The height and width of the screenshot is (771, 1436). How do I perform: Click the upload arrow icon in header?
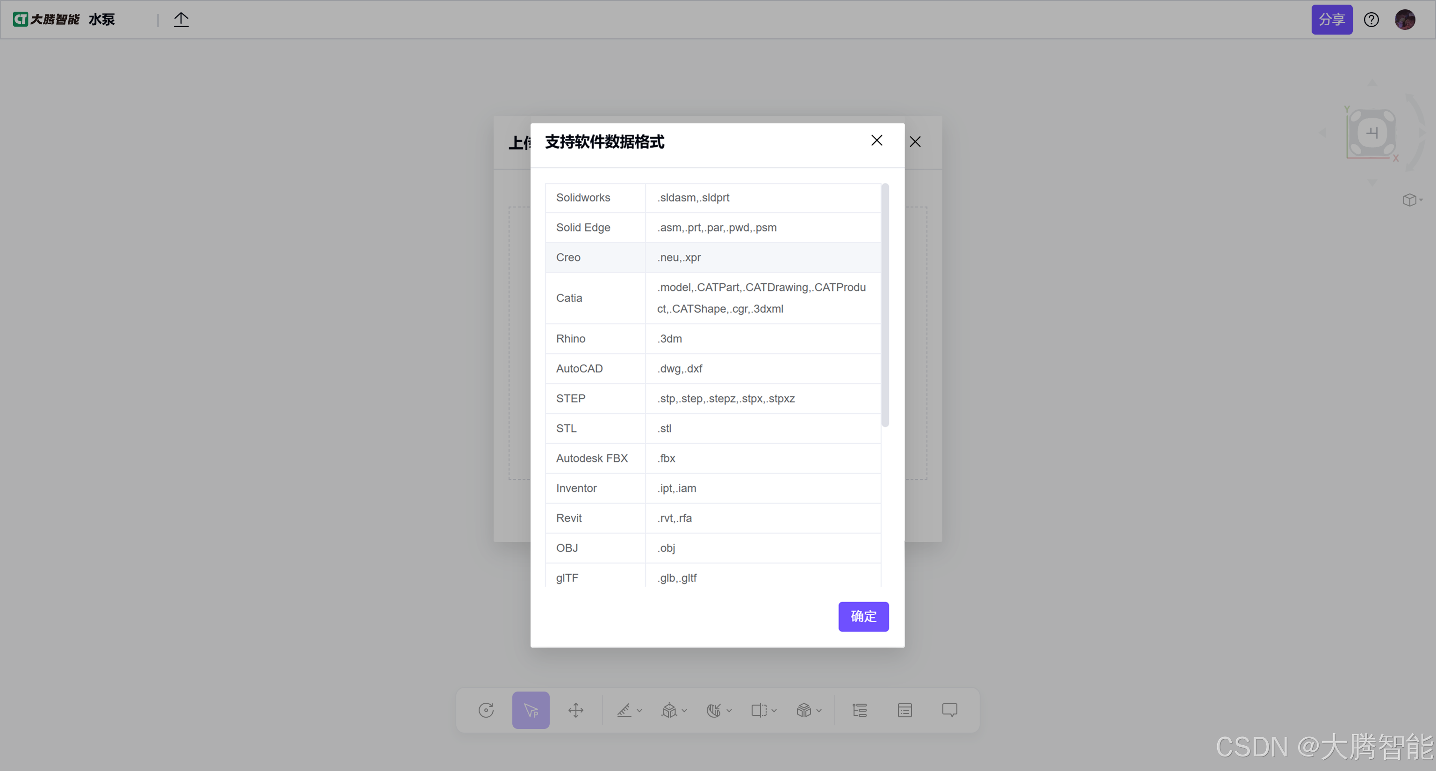(x=181, y=20)
